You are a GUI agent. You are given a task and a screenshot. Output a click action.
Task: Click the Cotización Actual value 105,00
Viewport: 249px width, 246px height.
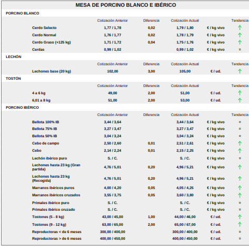[x=185, y=71]
